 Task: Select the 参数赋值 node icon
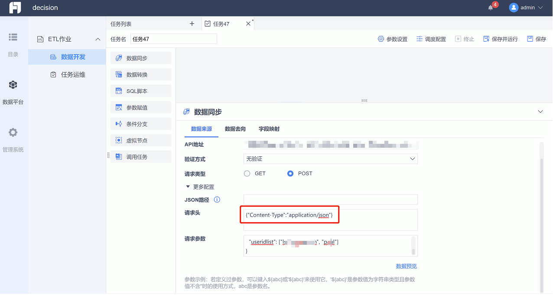pyautogui.click(x=119, y=107)
